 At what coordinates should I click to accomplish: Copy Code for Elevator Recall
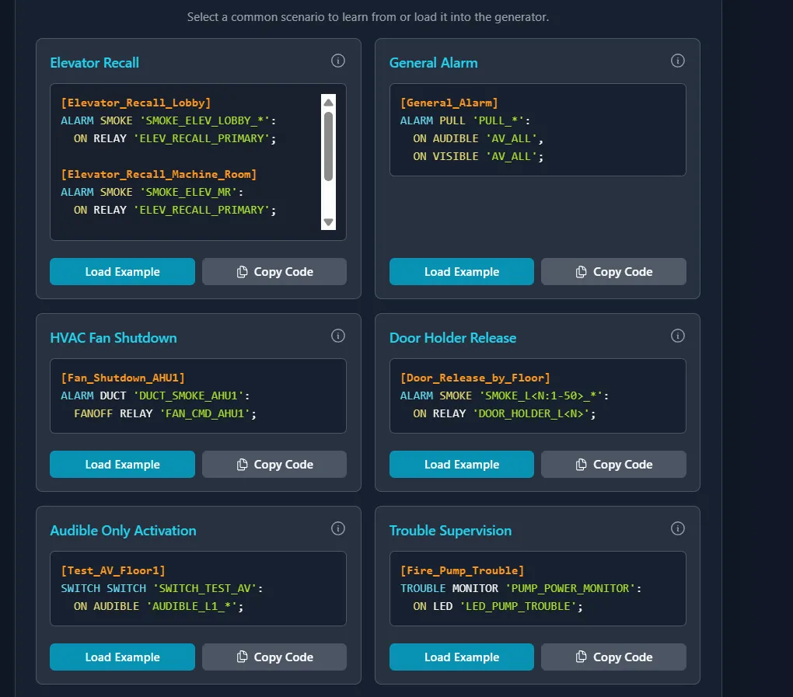tap(274, 271)
